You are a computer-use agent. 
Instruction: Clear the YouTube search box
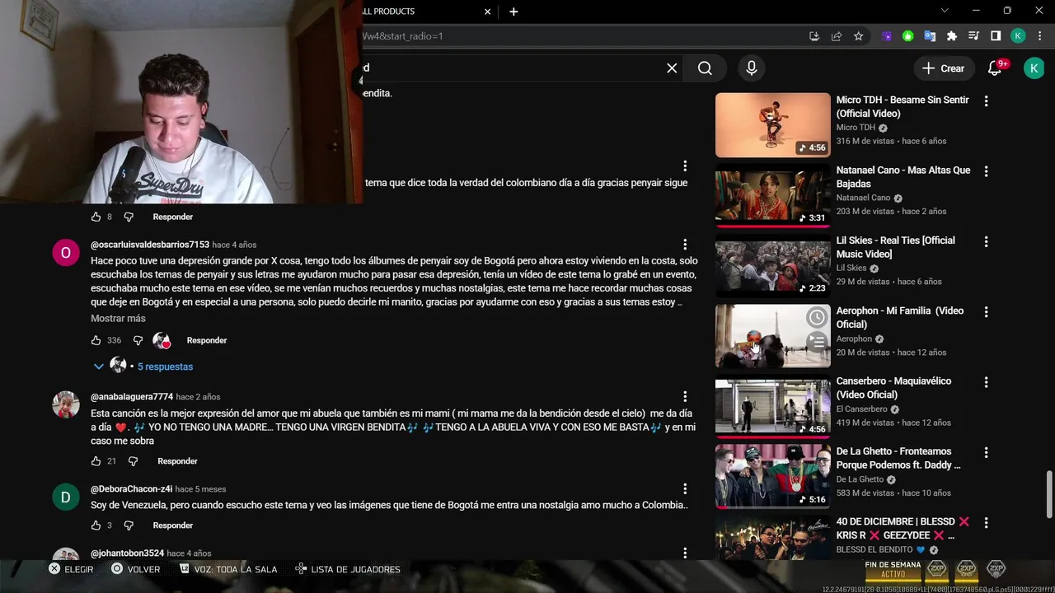[x=672, y=68]
